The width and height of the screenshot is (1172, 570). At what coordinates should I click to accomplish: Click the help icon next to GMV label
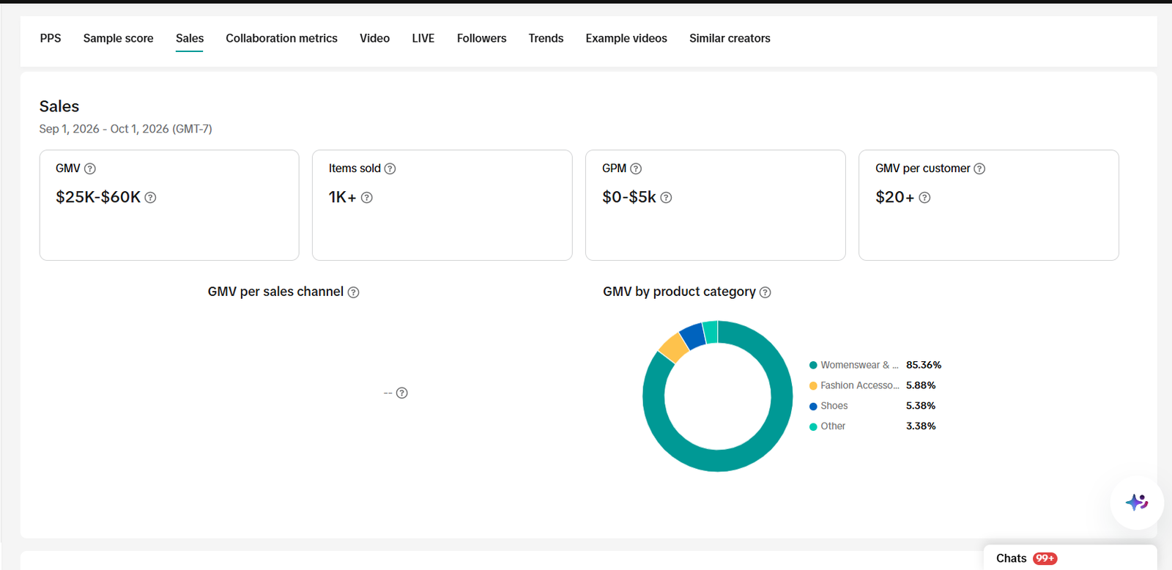pos(90,169)
